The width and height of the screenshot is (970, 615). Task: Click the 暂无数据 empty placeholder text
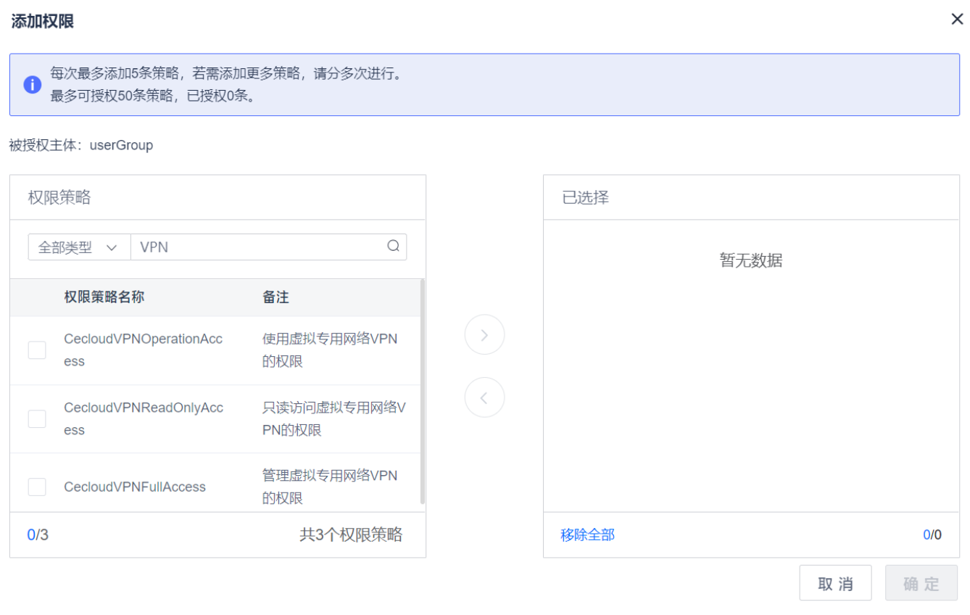pos(751,260)
